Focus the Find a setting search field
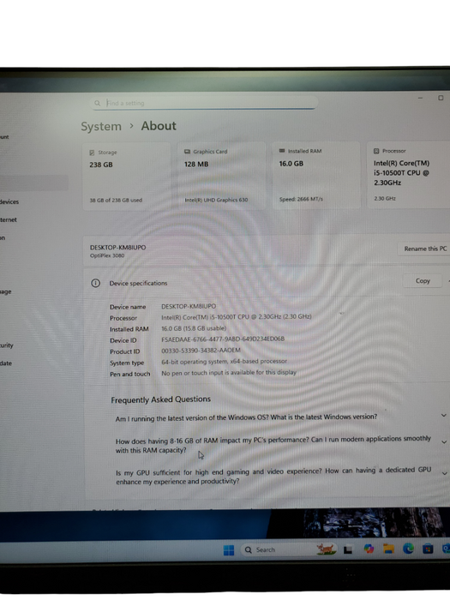This screenshot has width=450, height=600. tap(205, 103)
